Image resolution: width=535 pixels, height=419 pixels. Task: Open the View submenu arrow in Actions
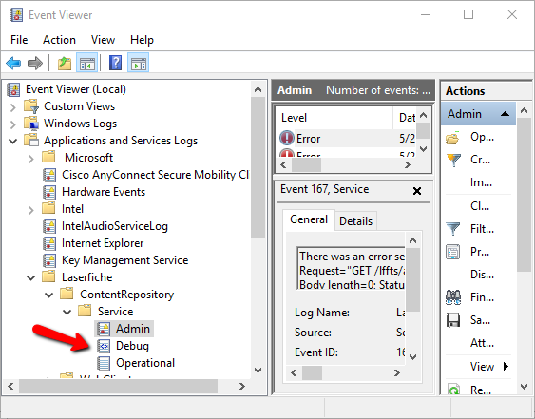click(x=506, y=366)
